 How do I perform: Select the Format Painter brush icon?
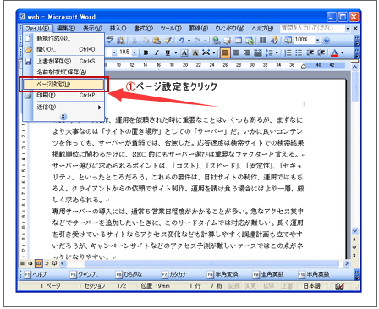(x=168, y=41)
